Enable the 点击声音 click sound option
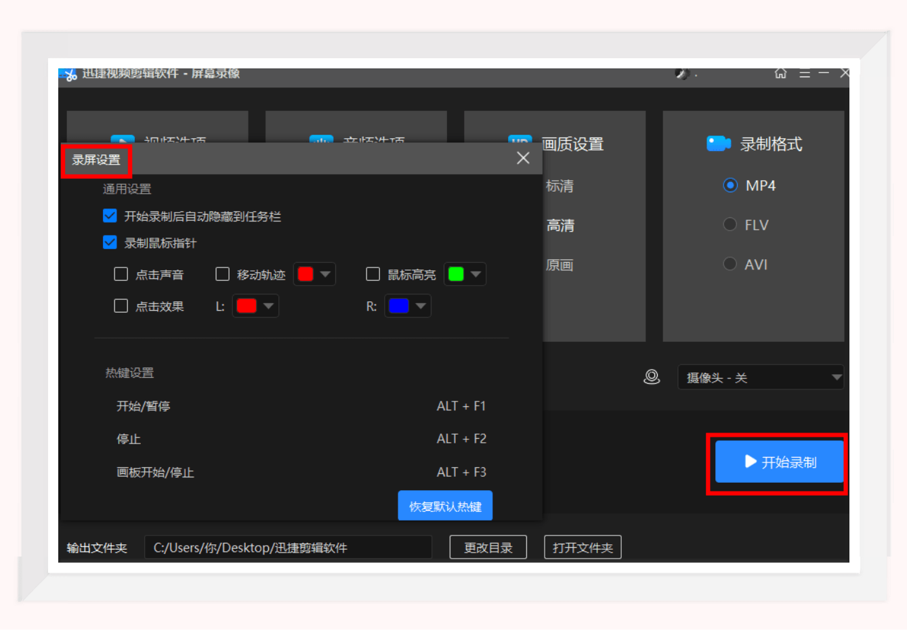The width and height of the screenshot is (907, 631). (121, 274)
